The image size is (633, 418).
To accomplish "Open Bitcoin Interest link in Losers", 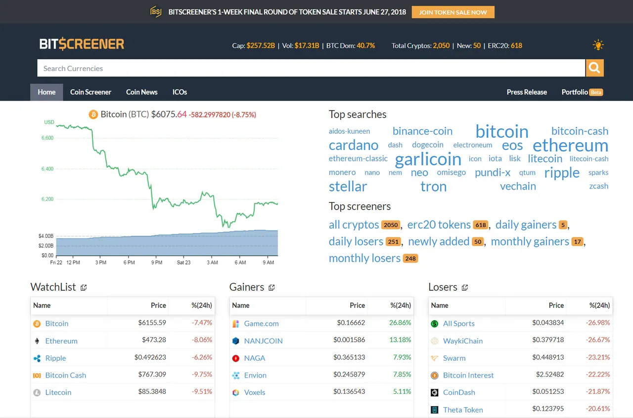I will tap(468, 375).
